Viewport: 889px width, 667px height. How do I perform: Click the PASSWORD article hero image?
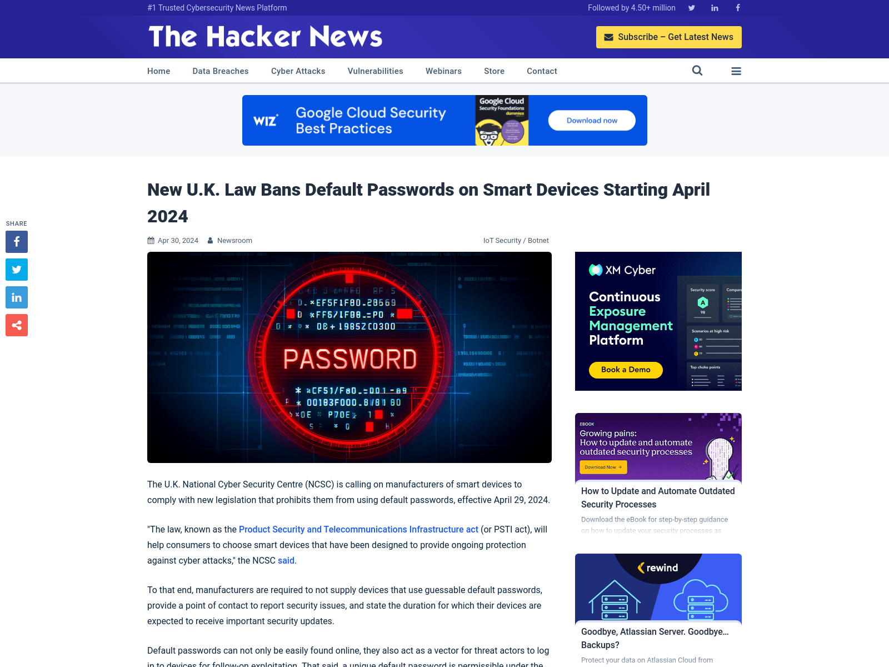tap(349, 357)
